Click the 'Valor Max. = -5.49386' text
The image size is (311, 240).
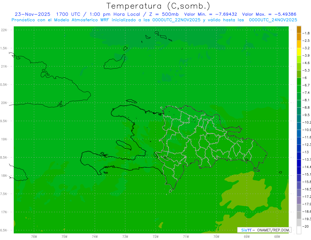tap(269, 14)
